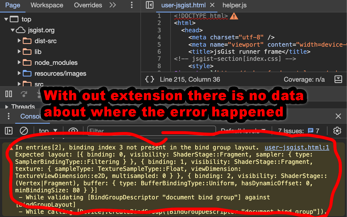Image resolution: width=347 pixels, height=217 pixels.
Task: Switch to the helper.js tab
Action: 234,5
